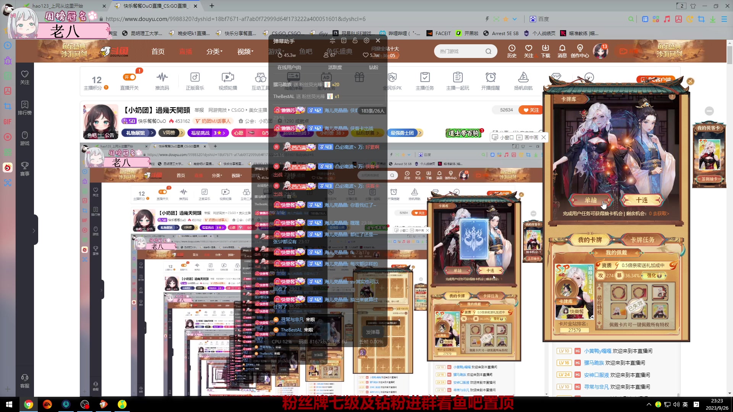Image resolution: width=733 pixels, height=412 pixels.
Task: Open 赛事 trophy in left sidebar
Action: [x=24, y=169]
